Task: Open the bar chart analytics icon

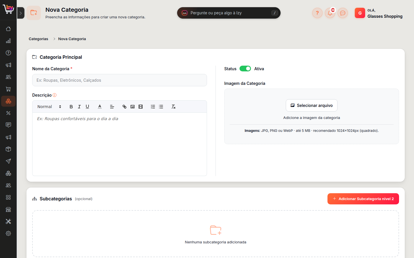Action: (x=8, y=41)
